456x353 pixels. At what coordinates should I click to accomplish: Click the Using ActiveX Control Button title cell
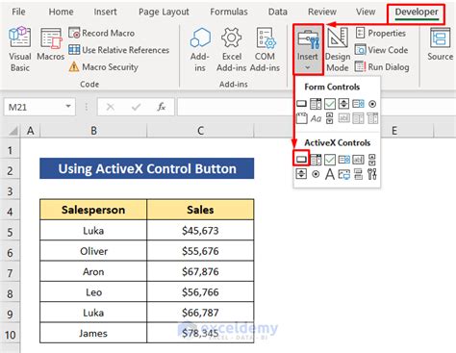tap(147, 168)
